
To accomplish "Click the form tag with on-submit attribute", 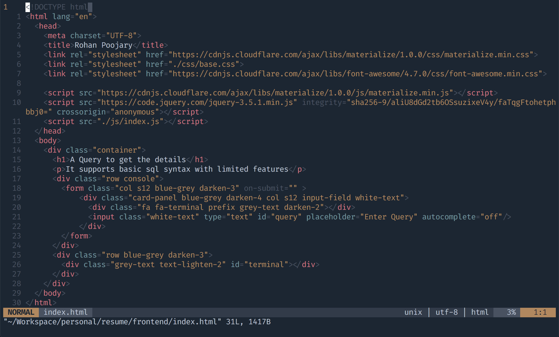I will coord(184,188).
